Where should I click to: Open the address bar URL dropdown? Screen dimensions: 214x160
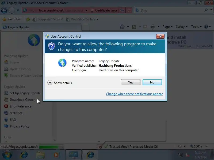86,10
